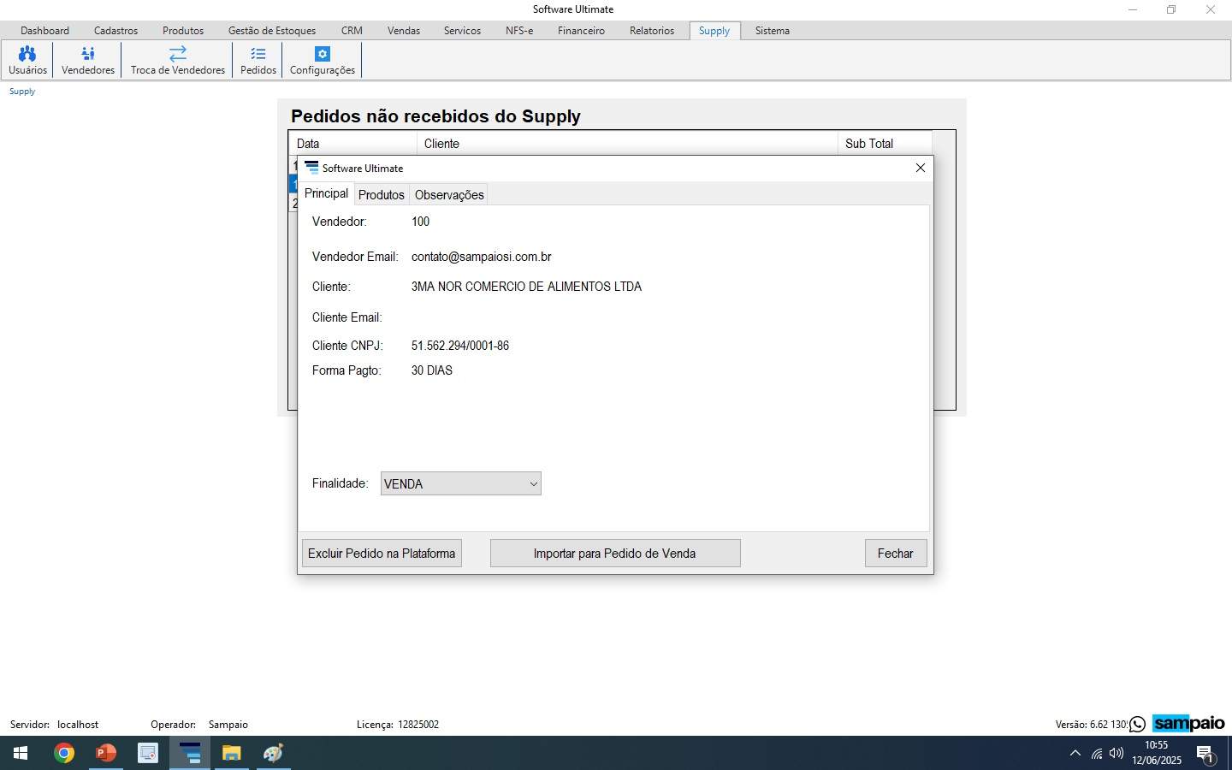Image resolution: width=1232 pixels, height=770 pixels.
Task: Open the clock and date in the taskbar
Action: 1157,753
